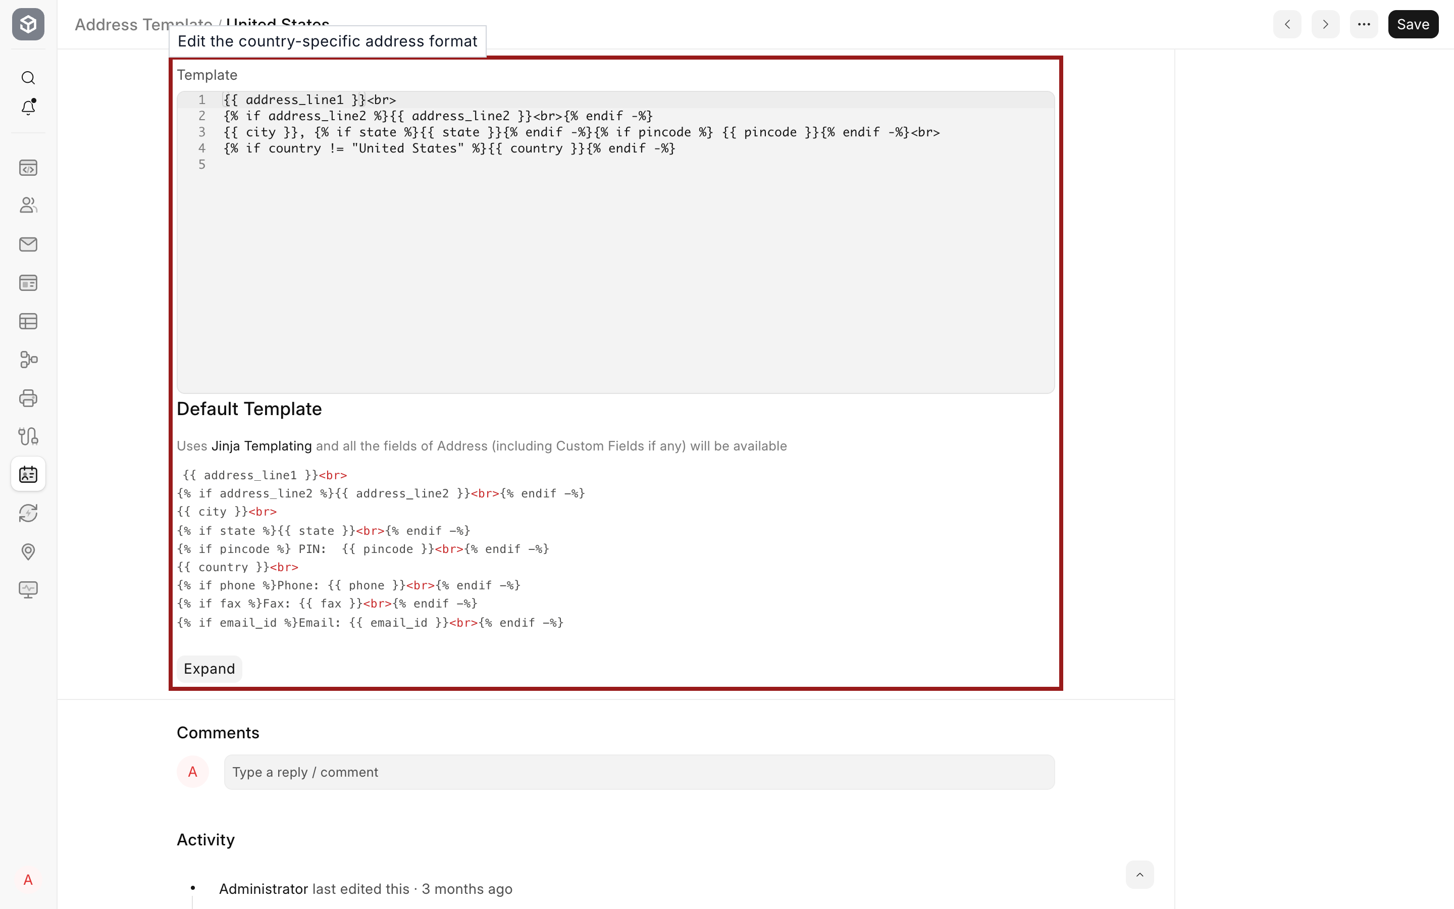
Task: Open the code window sidebar icon
Action: [28, 168]
